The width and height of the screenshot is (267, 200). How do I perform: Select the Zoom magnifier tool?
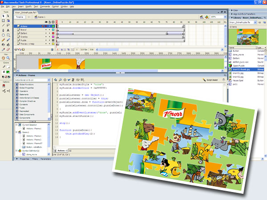(x=8, y=58)
